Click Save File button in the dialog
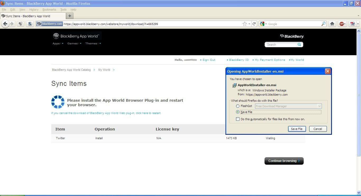361x196 pixels. (297, 129)
